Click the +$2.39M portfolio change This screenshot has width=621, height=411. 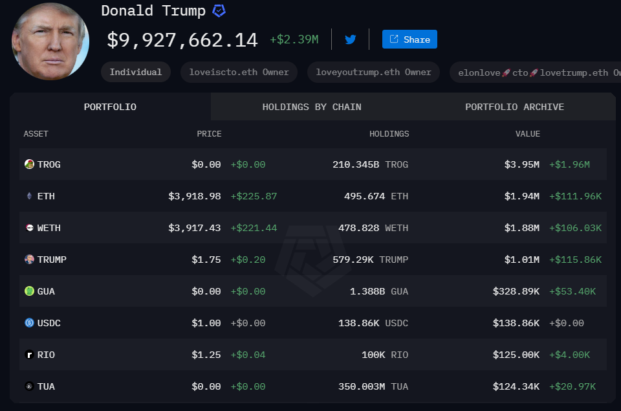tap(294, 39)
